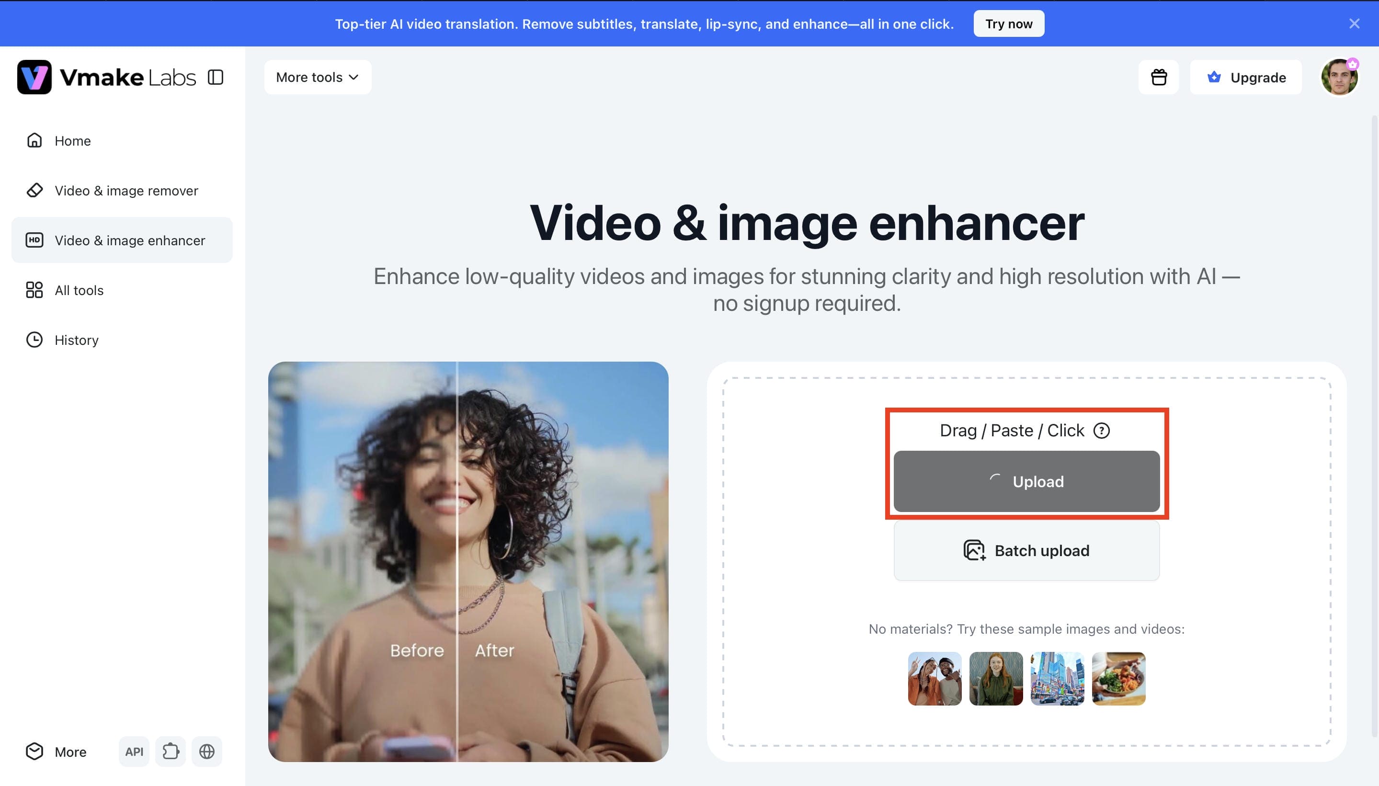Click the Home house icon

pyautogui.click(x=34, y=140)
